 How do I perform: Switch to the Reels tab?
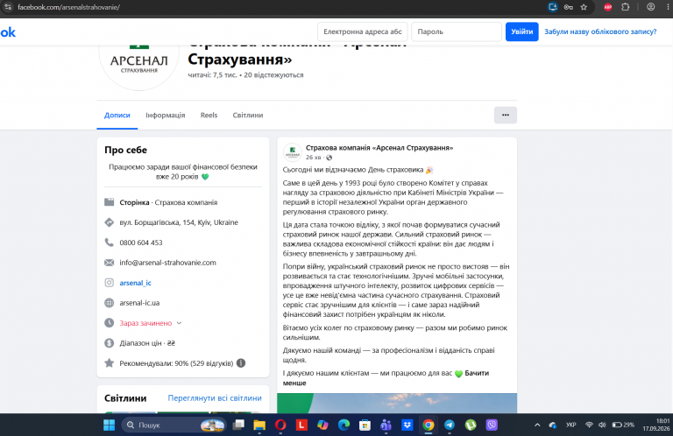(x=209, y=115)
